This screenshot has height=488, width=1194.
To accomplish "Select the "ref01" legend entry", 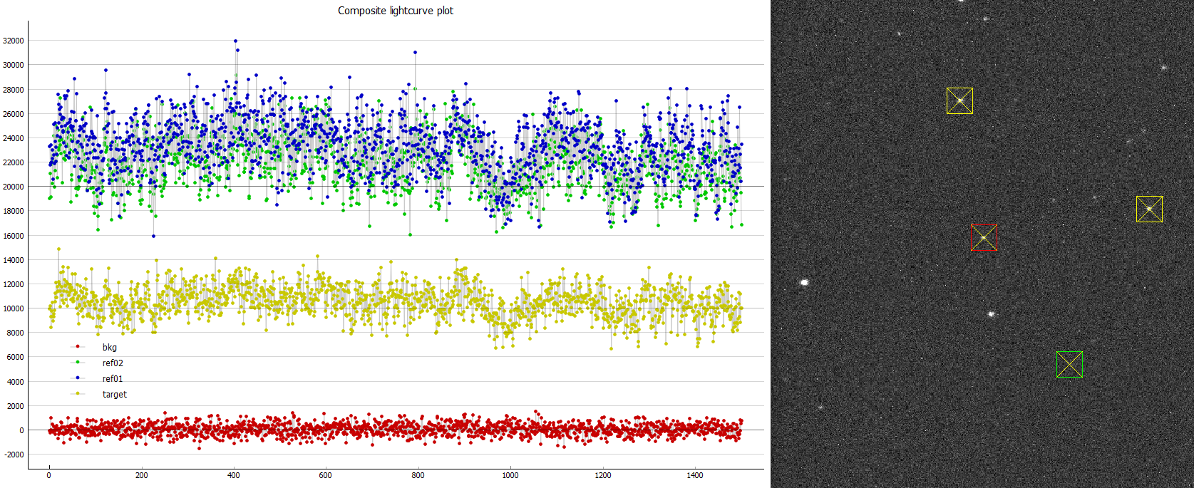I will pyautogui.click(x=113, y=379).
